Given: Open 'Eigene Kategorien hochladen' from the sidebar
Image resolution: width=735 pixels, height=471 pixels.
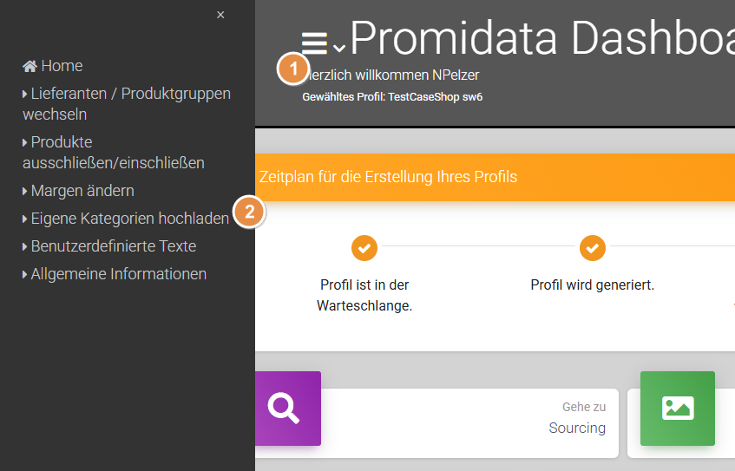Looking at the screenshot, I should pos(129,219).
